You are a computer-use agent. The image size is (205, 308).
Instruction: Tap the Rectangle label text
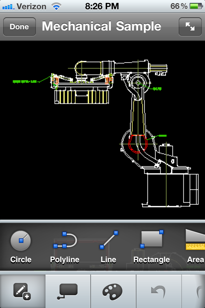click(x=152, y=260)
